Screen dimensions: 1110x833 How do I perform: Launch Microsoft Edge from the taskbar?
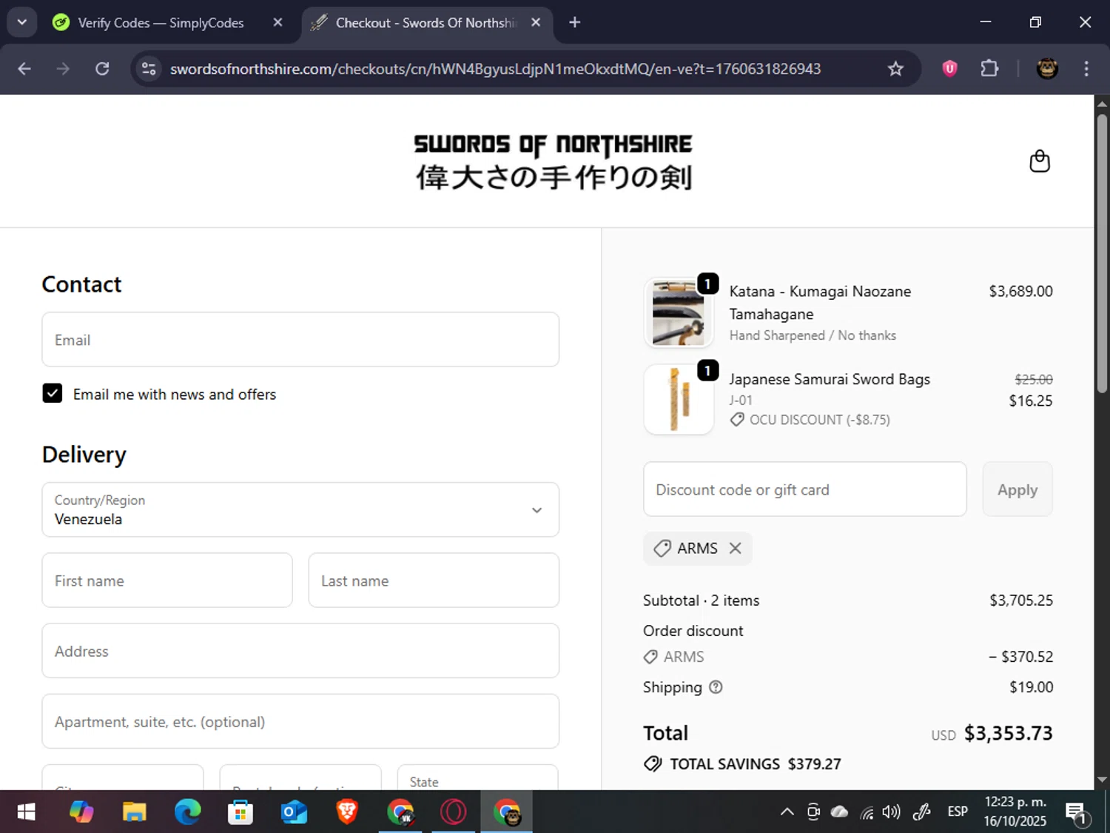click(188, 812)
